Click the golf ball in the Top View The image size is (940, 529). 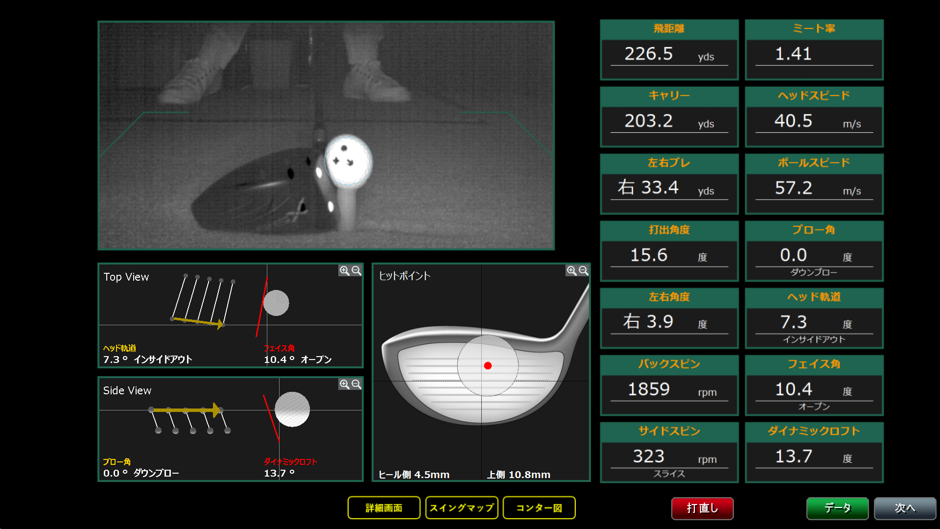click(x=276, y=303)
